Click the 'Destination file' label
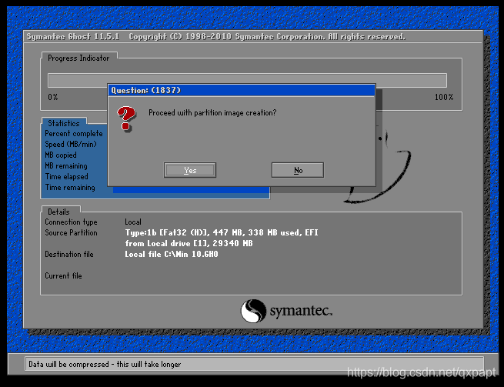Viewport: 504px width, 387px height. tap(68, 254)
